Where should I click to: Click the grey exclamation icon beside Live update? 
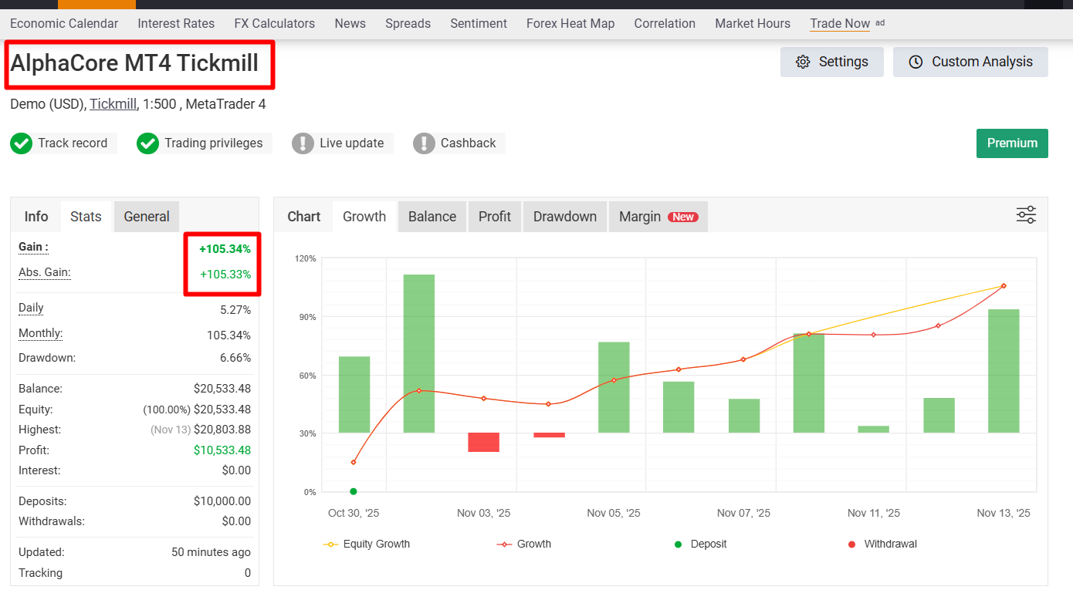click(303, 143)
